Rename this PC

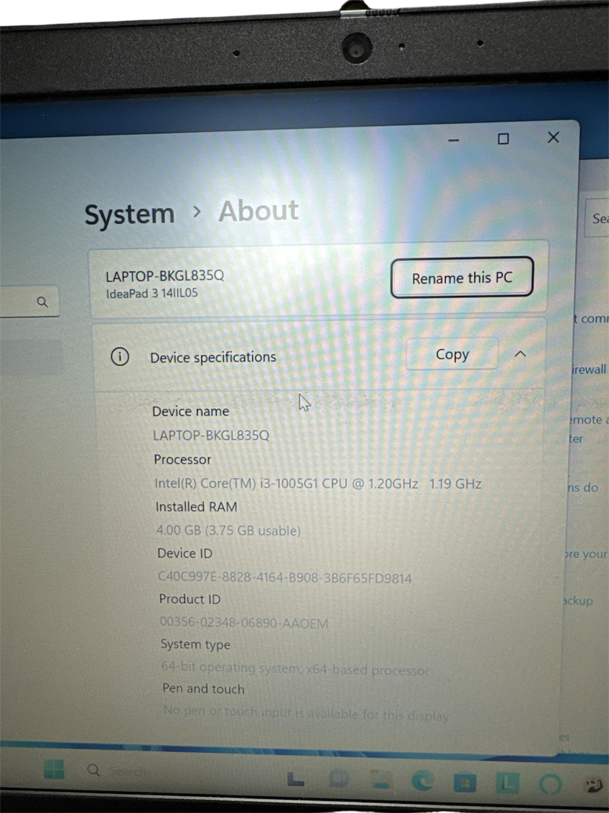(462, 278)
